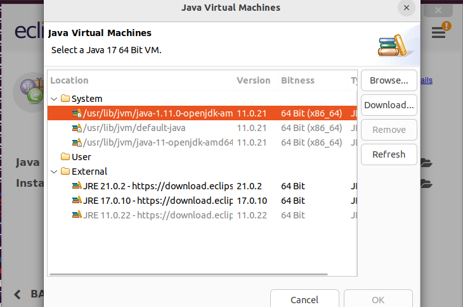Click the 64 Bit cell of JRE 11.0.22

[293, 215]
